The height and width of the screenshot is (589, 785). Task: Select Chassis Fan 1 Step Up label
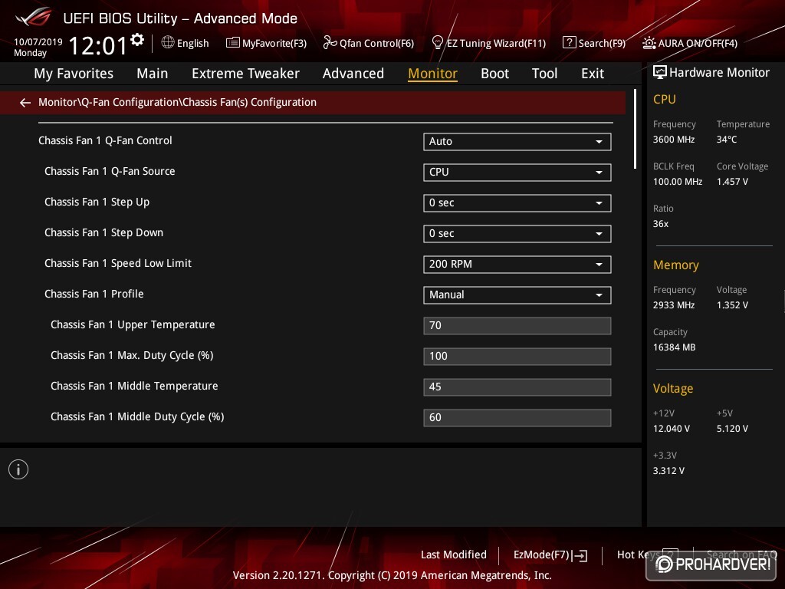tap(97, 202)
